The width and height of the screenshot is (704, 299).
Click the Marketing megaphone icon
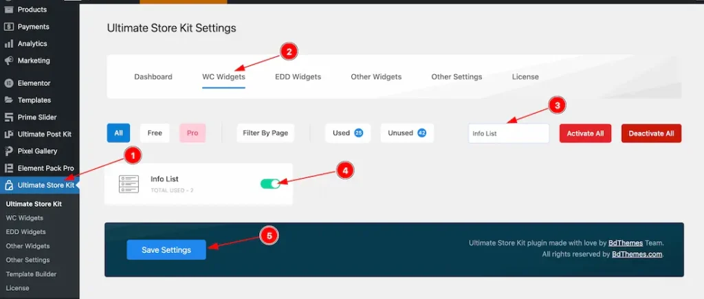(x=8, y=60)
